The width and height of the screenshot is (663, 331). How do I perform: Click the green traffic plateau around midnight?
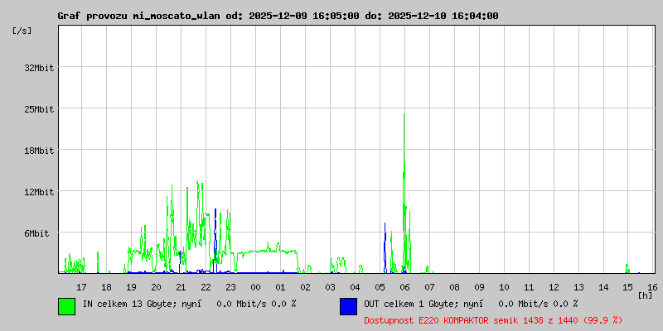click(266, 252)
